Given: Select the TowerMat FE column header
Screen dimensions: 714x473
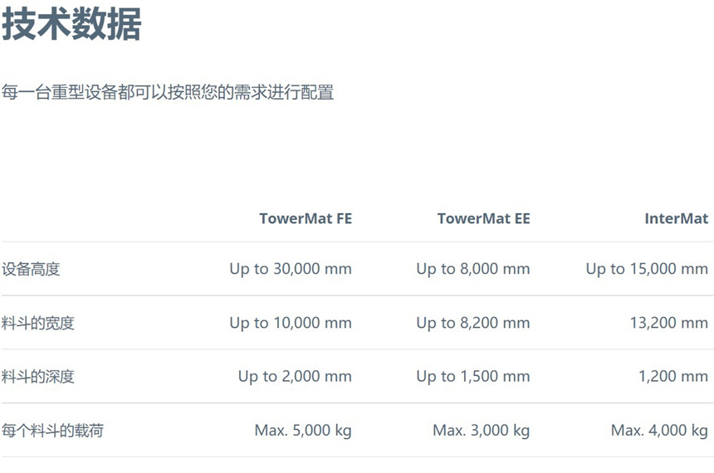Looking at the screenshot, I should coord(305,219).
